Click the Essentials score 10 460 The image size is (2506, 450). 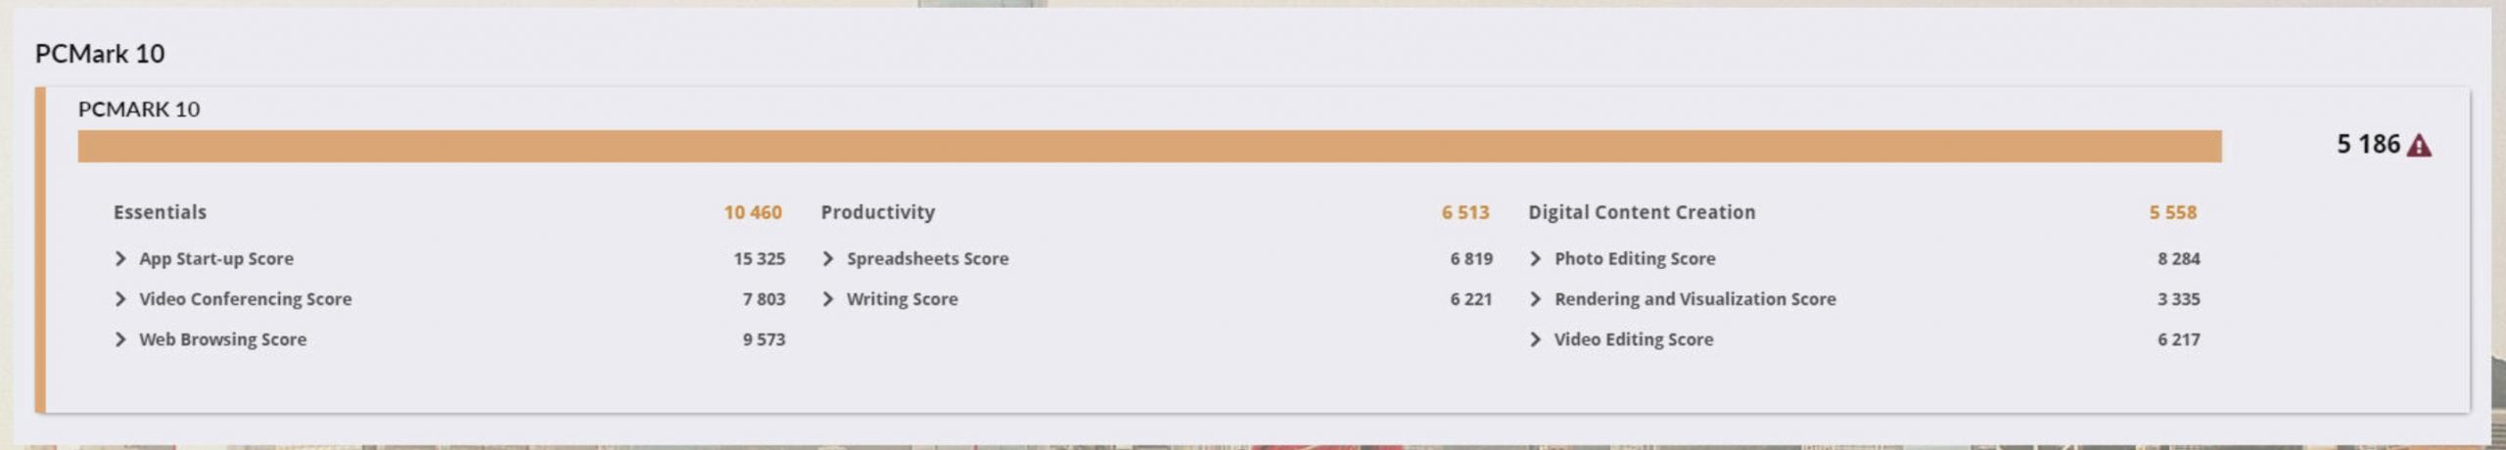point(753,212)
